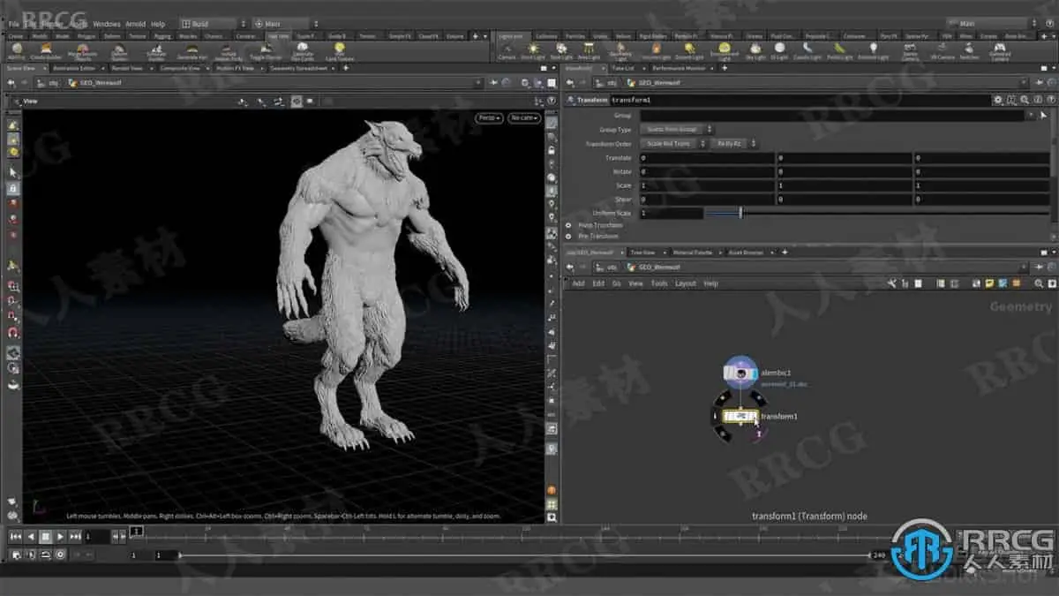The height and width of the screenshot is (596, 1059).
Task: Add a new pane tab beside Geometry Spreadsheet
Action: click(347, 67)
